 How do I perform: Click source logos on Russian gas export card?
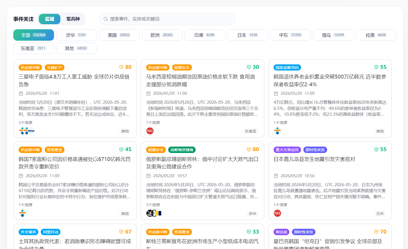point(154,213)
